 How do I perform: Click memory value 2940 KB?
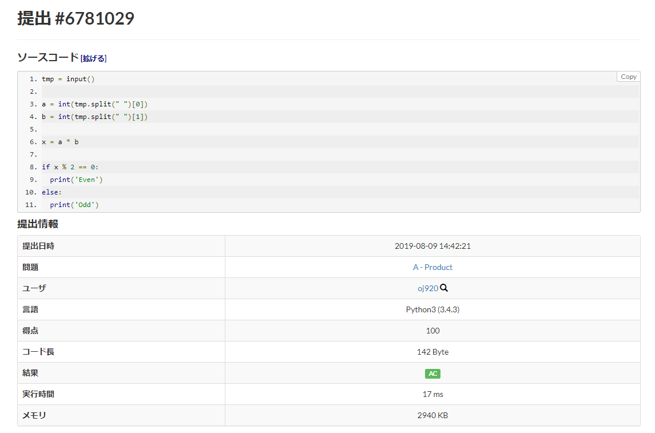click(x=432, y=415)
